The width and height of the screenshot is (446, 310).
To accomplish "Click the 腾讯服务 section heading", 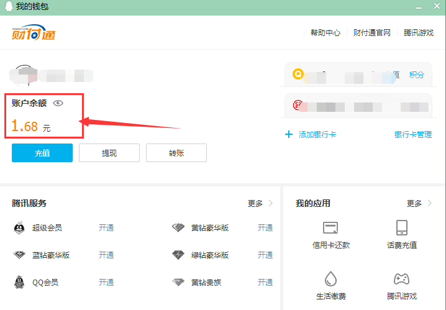I will [29, 203].
